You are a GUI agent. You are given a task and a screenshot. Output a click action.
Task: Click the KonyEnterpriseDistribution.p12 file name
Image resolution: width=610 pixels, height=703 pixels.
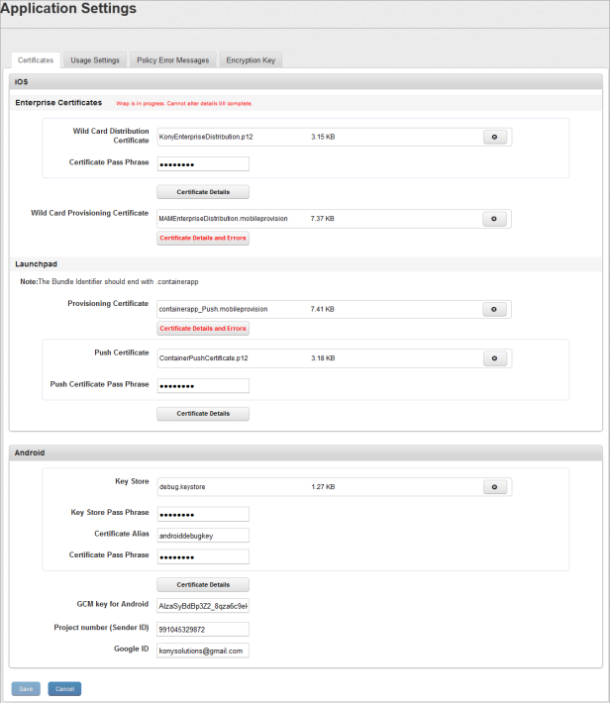206,138
